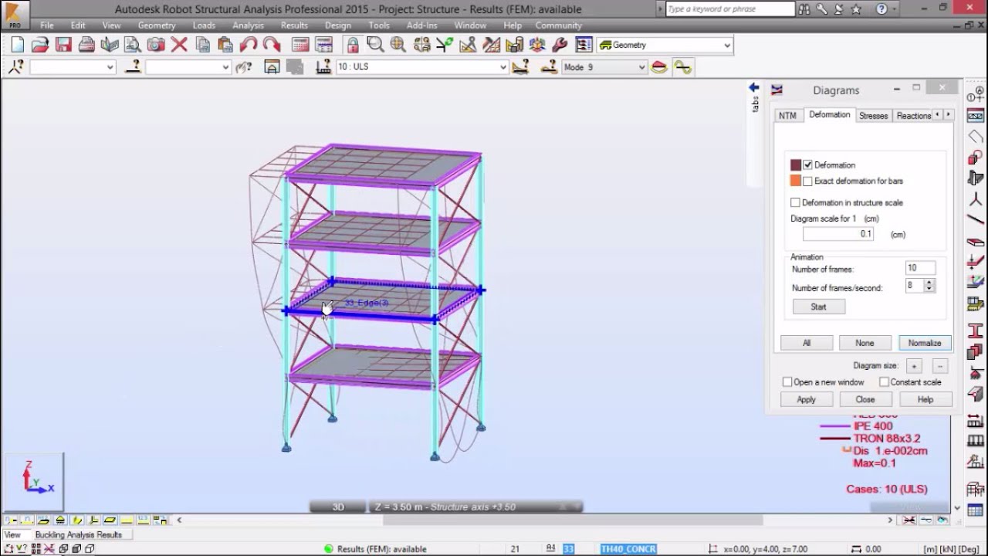Click the All button
The width and height of the screenshot is (988, 556).
pyautogui.click(x=807, y=343)
